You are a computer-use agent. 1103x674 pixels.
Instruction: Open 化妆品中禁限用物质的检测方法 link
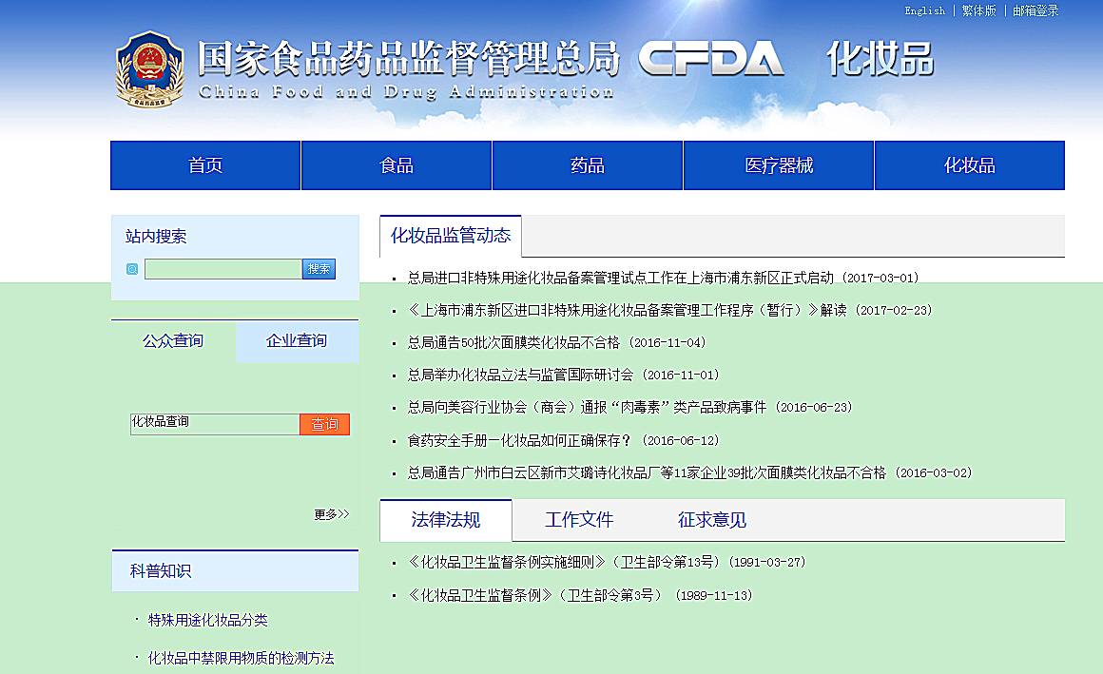tap(241, 658)
